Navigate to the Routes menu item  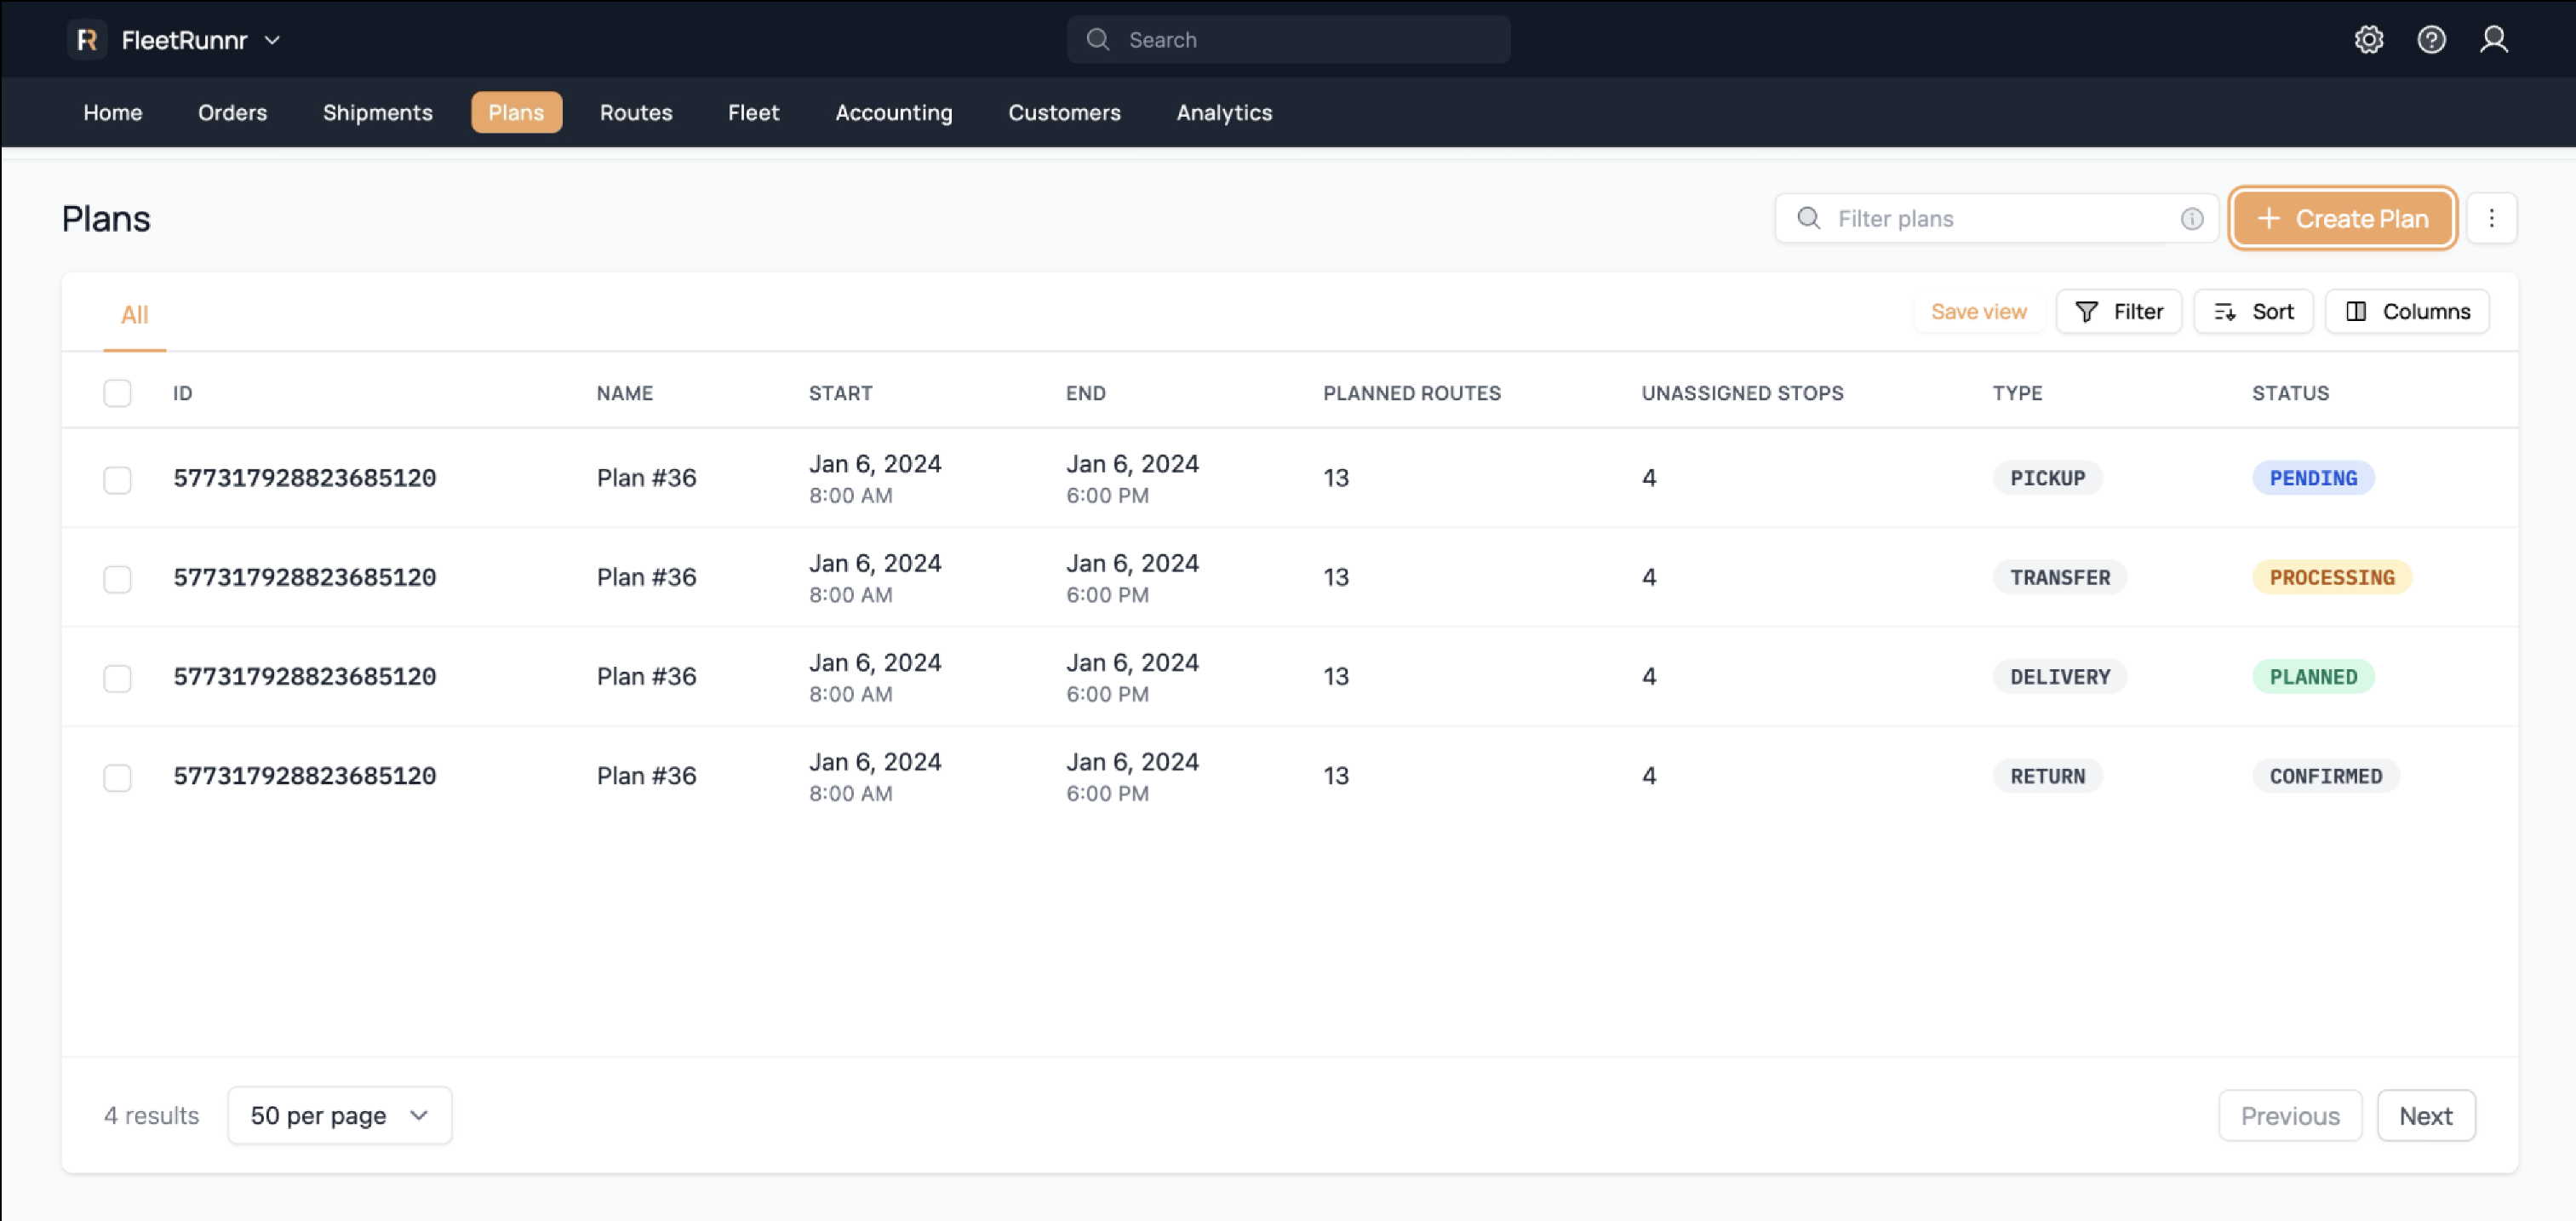pyautogui.click(x=636, y=113)
